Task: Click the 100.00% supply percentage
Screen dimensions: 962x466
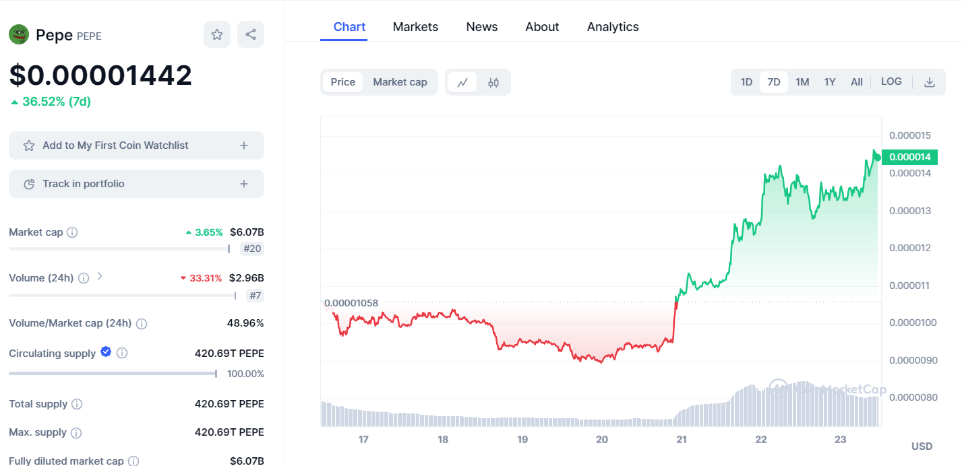Action: pos(246,374)
